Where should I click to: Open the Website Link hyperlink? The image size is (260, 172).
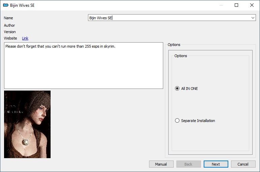(x=25, y=38)
